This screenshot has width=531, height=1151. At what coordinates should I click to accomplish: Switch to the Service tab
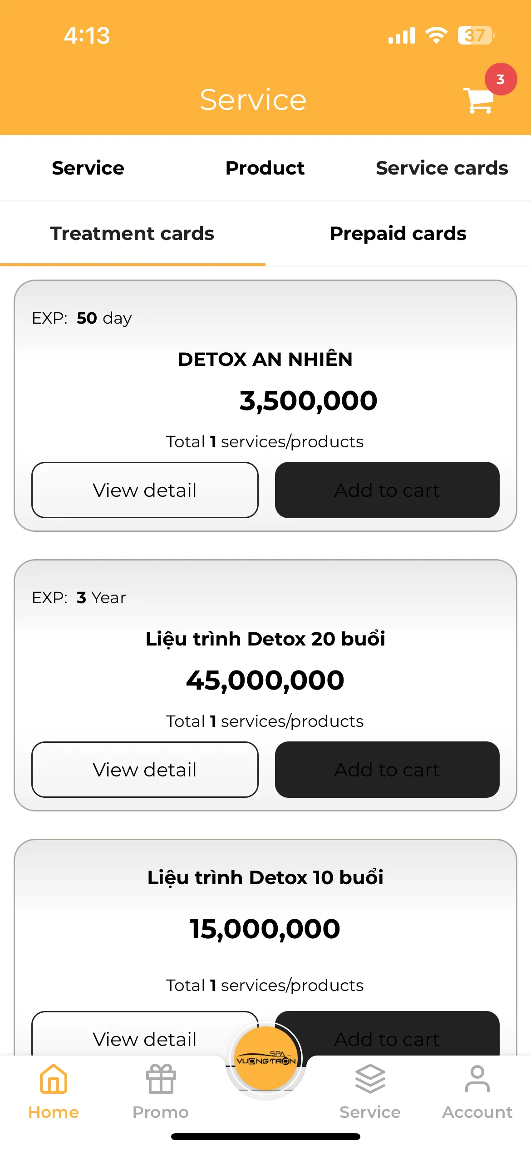pos(88,168)
